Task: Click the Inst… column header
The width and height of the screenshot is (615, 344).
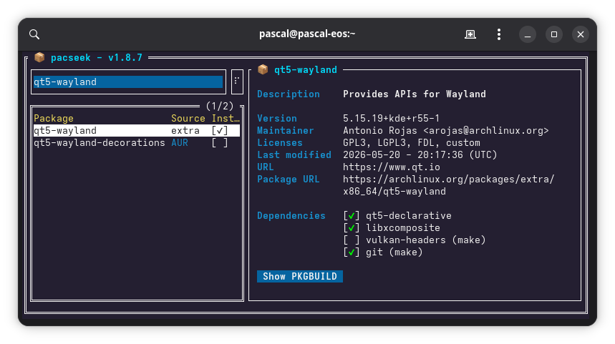Action: tap(226, 118)
